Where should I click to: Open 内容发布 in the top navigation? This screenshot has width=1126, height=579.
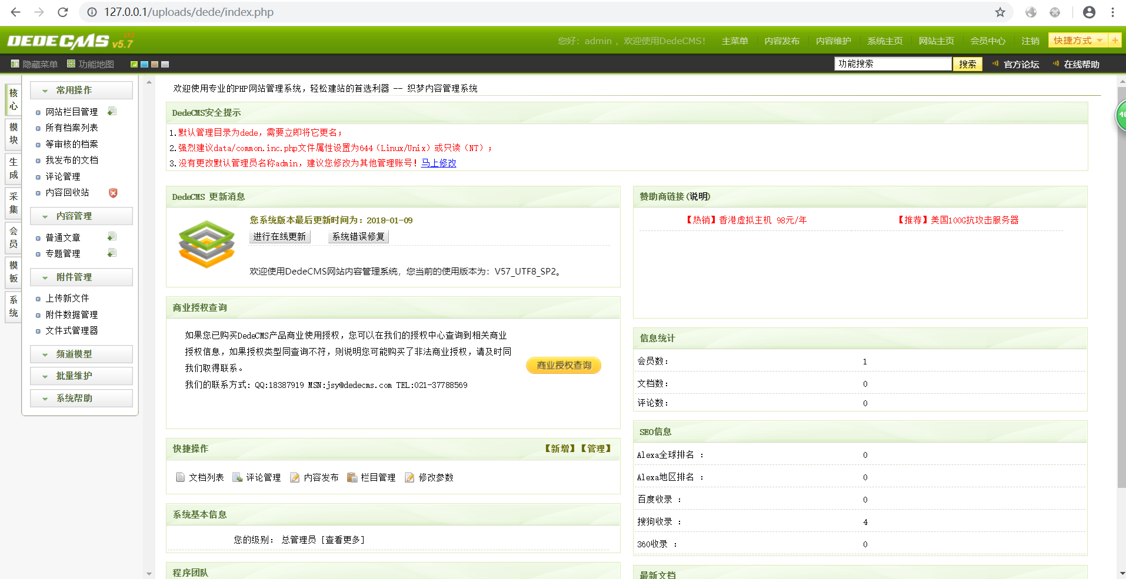pyautogui.click(x=782, y=41)
